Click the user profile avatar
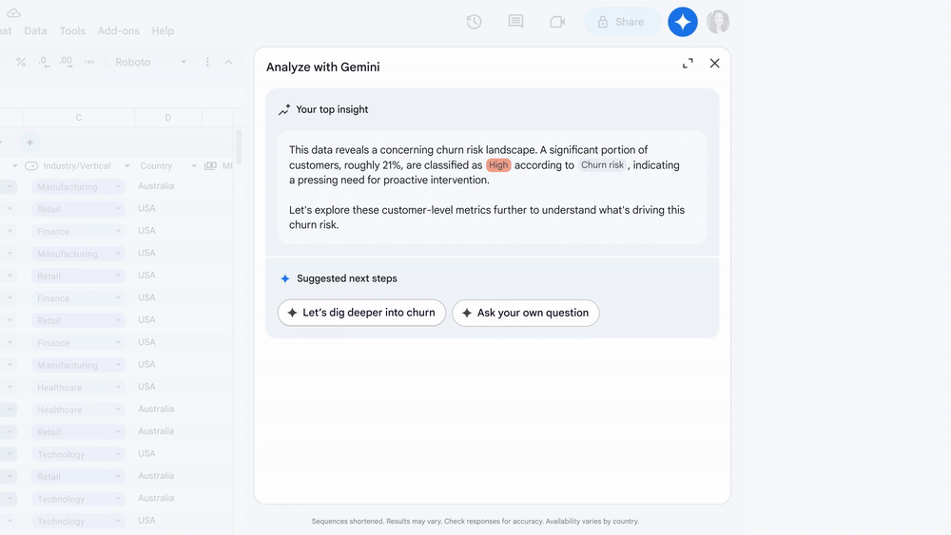Image resolution: width=951 pixels, height=535 pixels. click(718, 22)
